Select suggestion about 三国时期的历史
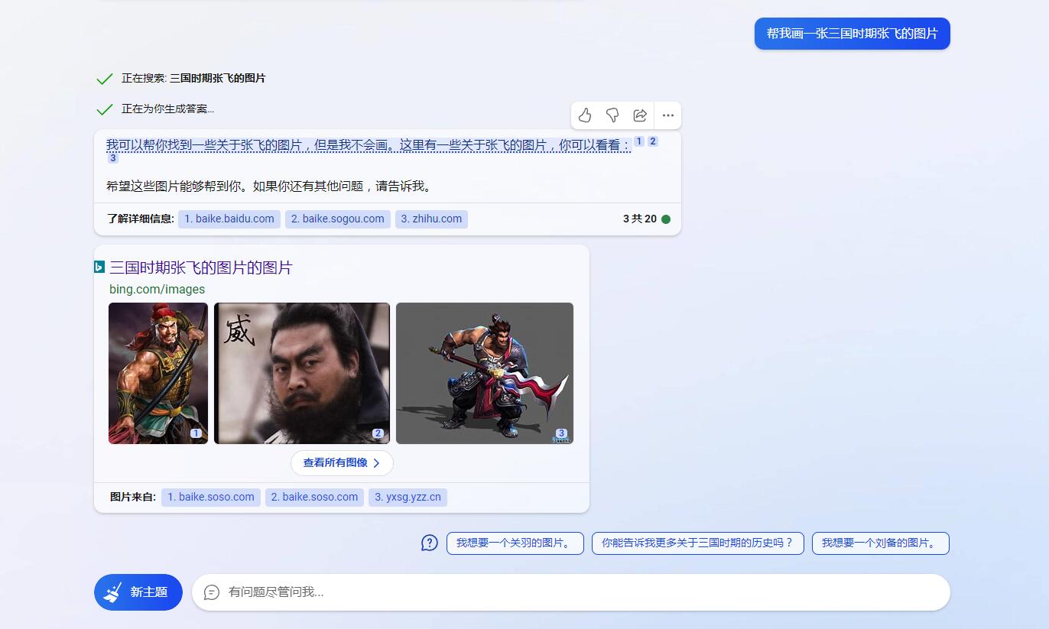 697,543
